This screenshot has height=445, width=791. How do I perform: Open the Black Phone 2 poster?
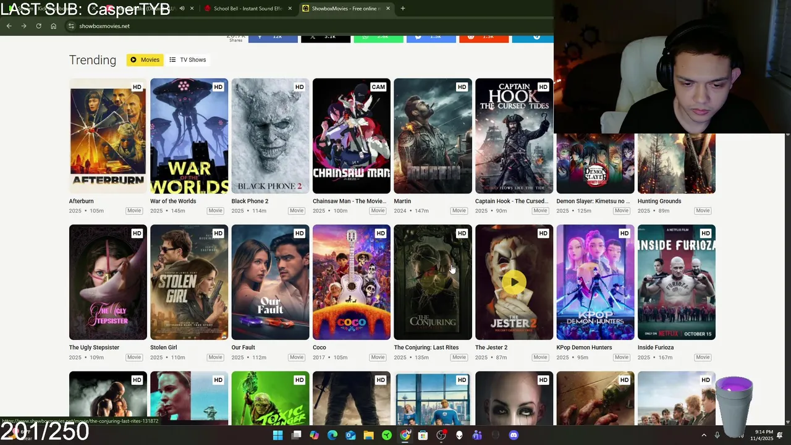[x=271, y=136]
